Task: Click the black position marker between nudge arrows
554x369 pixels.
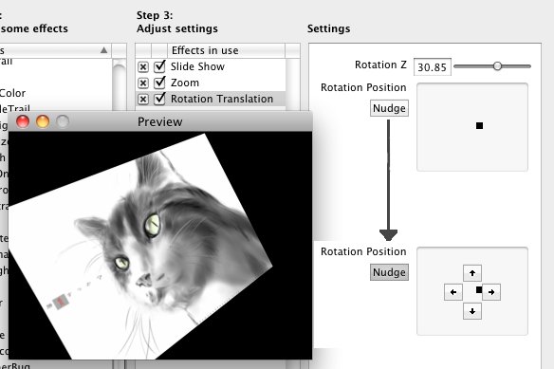Action: click(x=479, y=290)
